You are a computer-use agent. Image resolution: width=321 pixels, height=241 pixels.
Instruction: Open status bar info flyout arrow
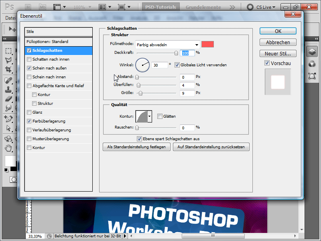125,236
